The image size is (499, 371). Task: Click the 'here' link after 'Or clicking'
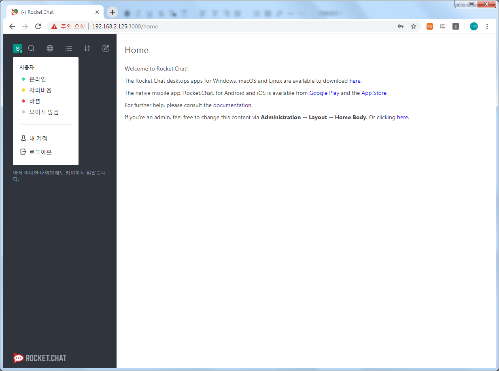click(402, 117)
